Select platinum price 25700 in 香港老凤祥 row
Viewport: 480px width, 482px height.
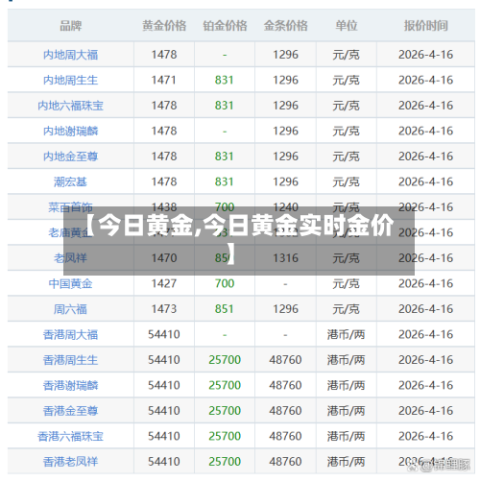coord(225,461)
